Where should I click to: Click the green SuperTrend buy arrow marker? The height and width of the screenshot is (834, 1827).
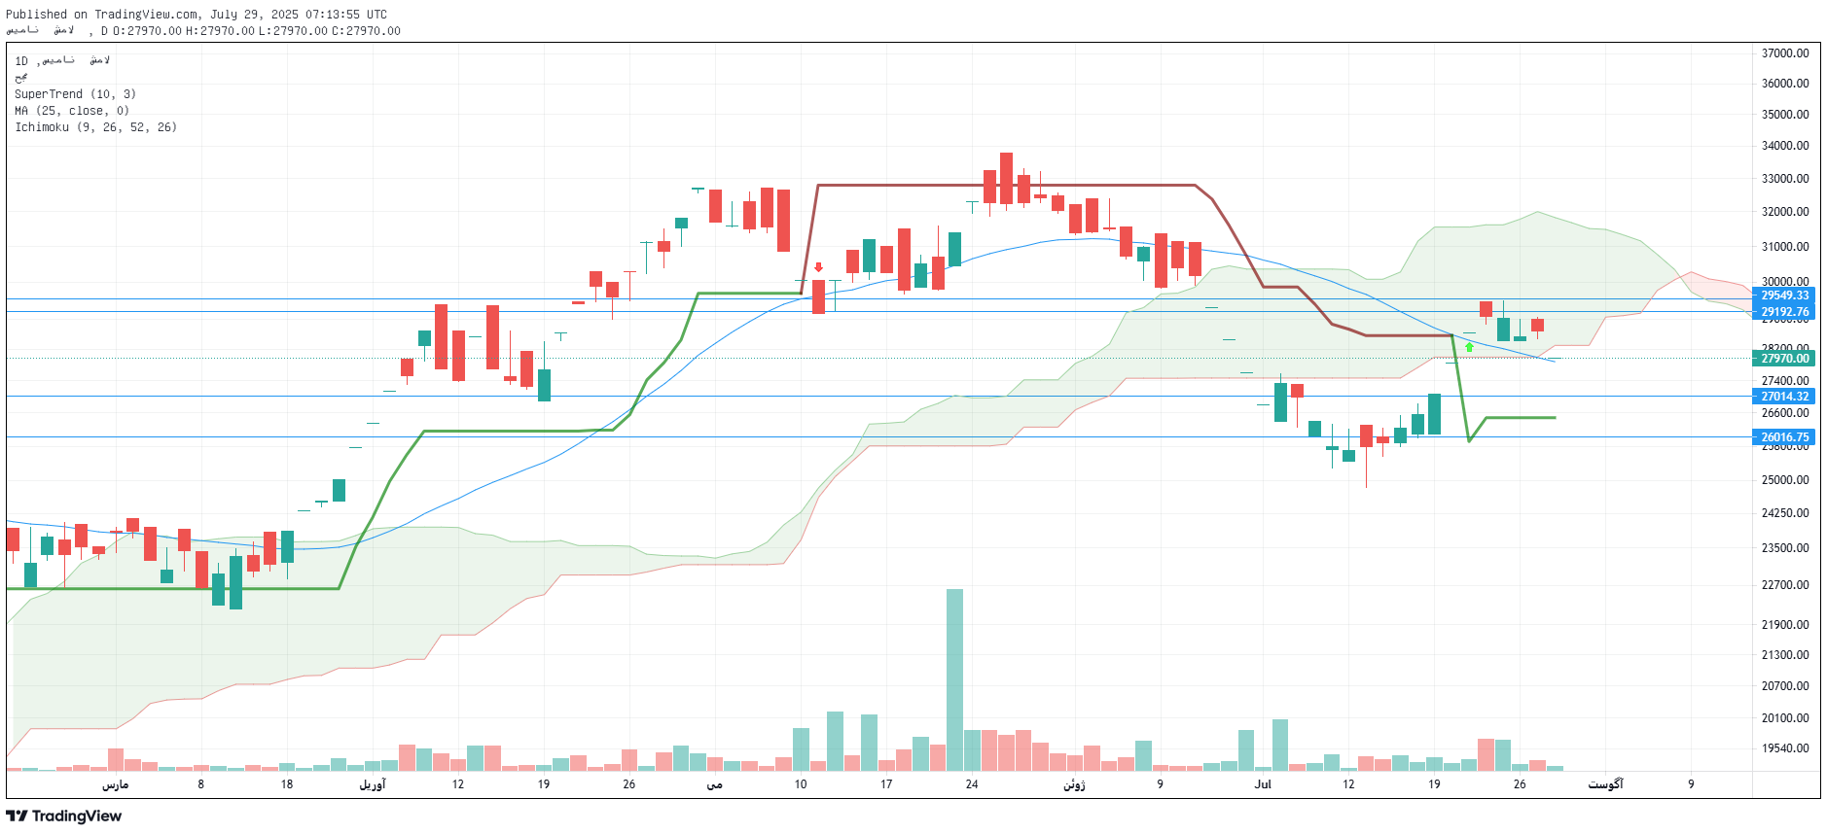[1469, 347]
